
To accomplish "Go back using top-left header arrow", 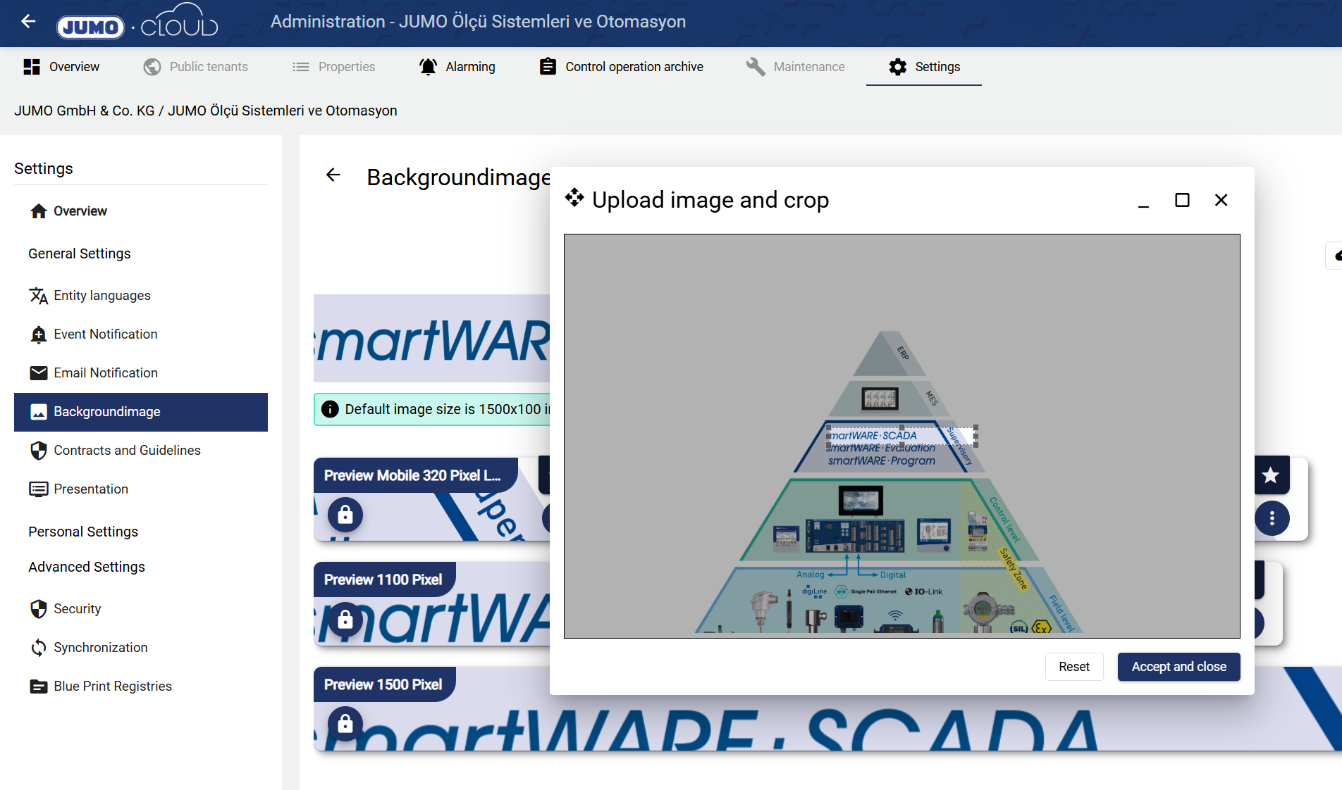I will [28, 22].
